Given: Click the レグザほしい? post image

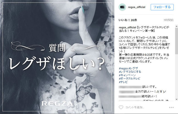Looking at the screenshot, I should 57,57.
